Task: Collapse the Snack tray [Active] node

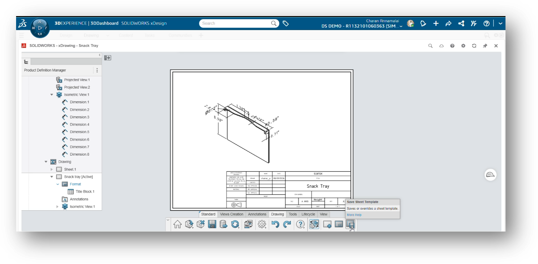Action: [x=52, y=177]
